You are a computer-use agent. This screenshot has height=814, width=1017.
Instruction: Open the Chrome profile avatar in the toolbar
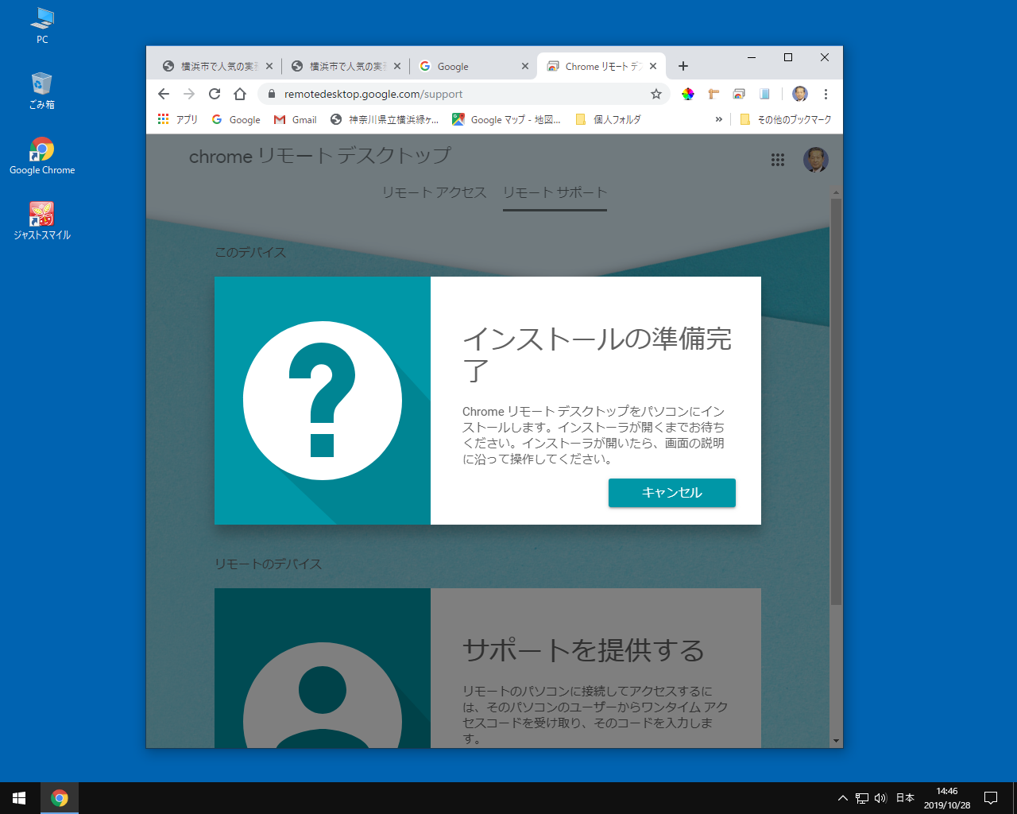(x=800, y=94)
